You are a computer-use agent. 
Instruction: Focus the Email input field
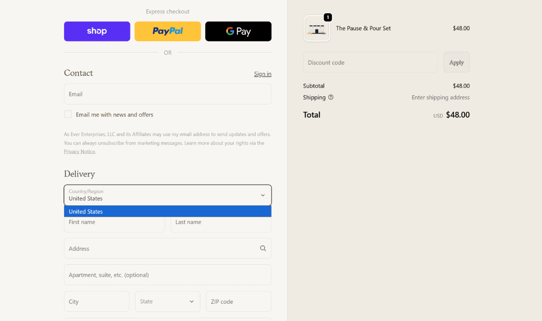(x=167, y=94)
